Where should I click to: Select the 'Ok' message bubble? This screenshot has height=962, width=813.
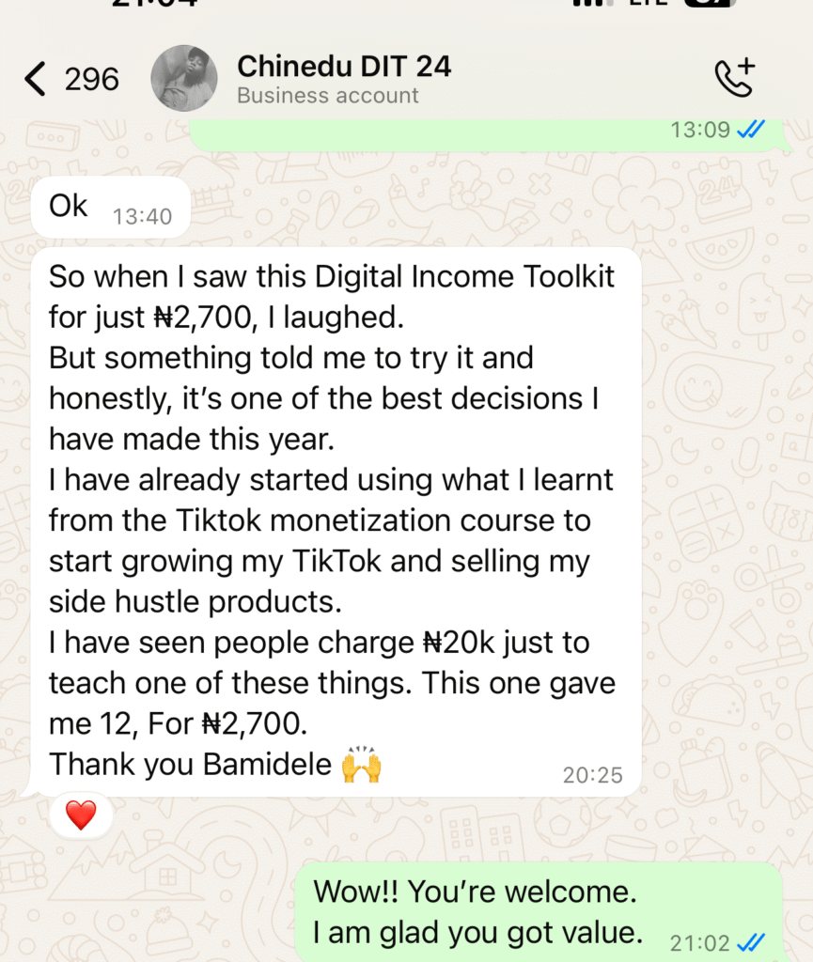click(111, 208)
